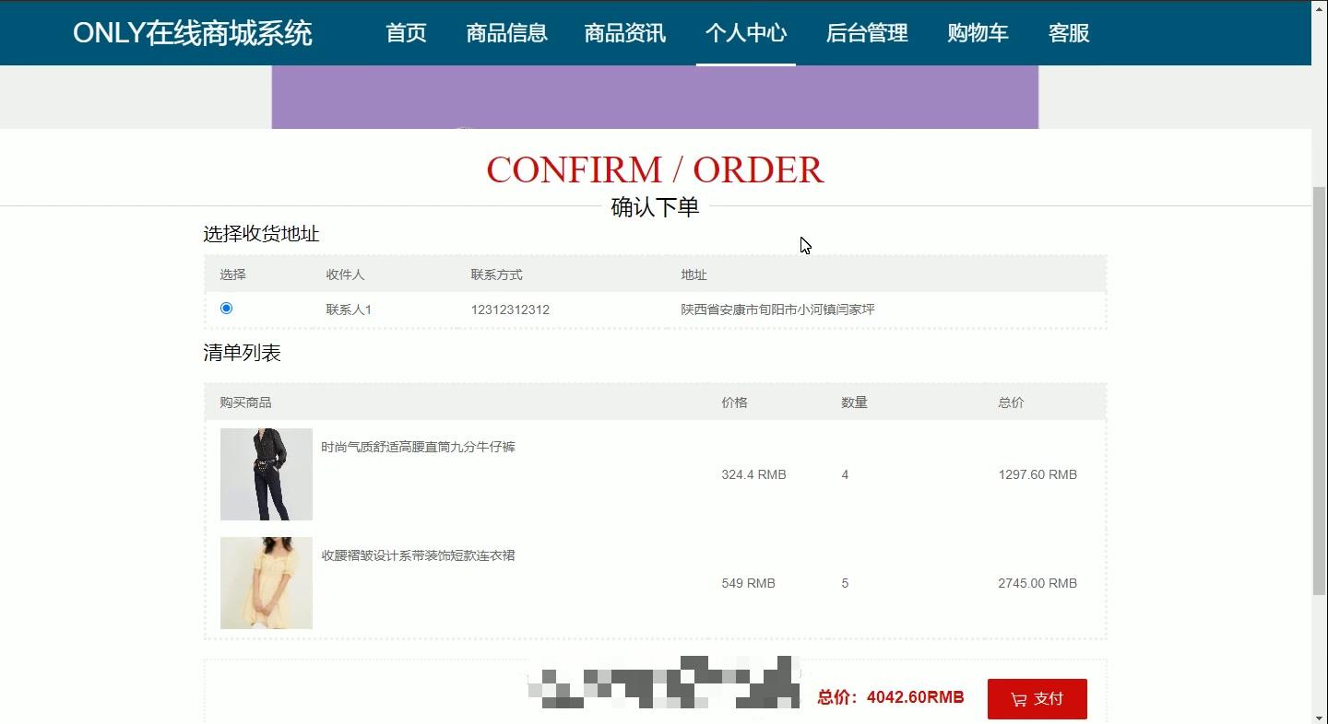Viewport: 1328px width, 724px height.
Task: View the 购物车 shopping cart
Action: click(978, 33)
